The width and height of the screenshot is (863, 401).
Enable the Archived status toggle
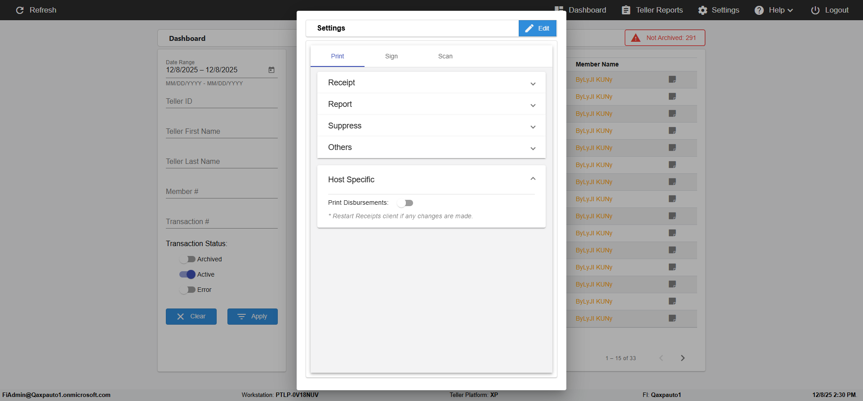pyautogui.click(x=187, y=259)
